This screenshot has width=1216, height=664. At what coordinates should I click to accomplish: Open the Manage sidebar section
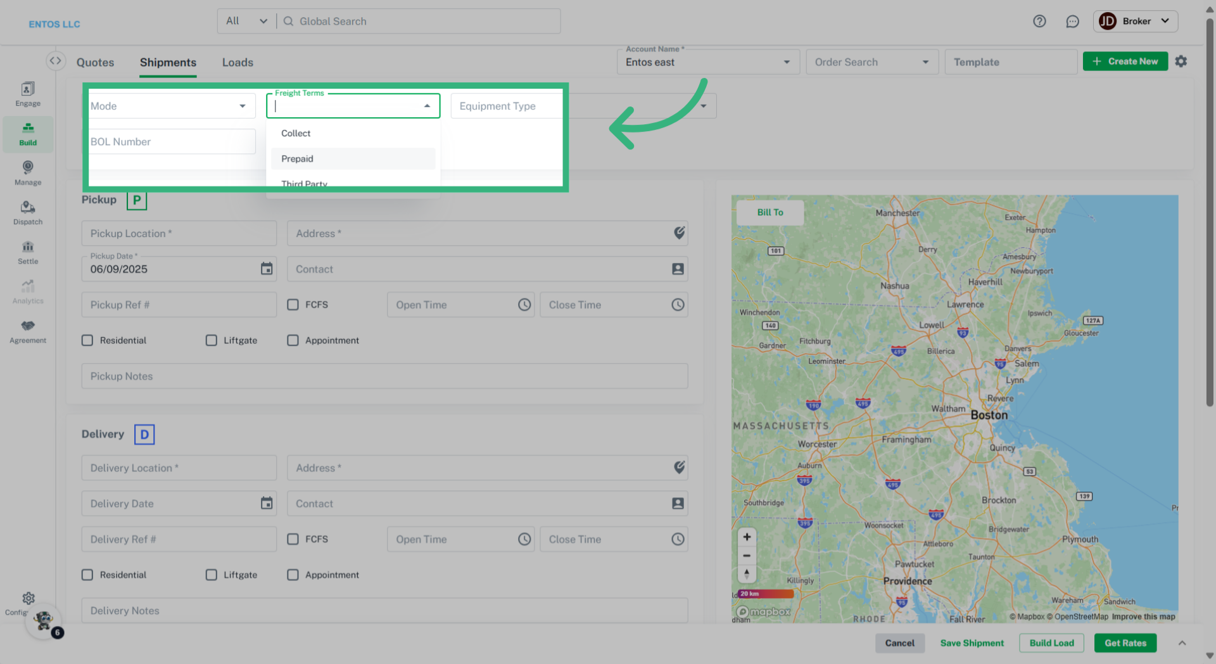28,173
